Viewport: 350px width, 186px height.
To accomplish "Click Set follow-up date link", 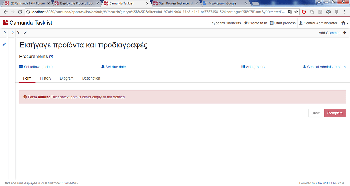I will [36, 67].
